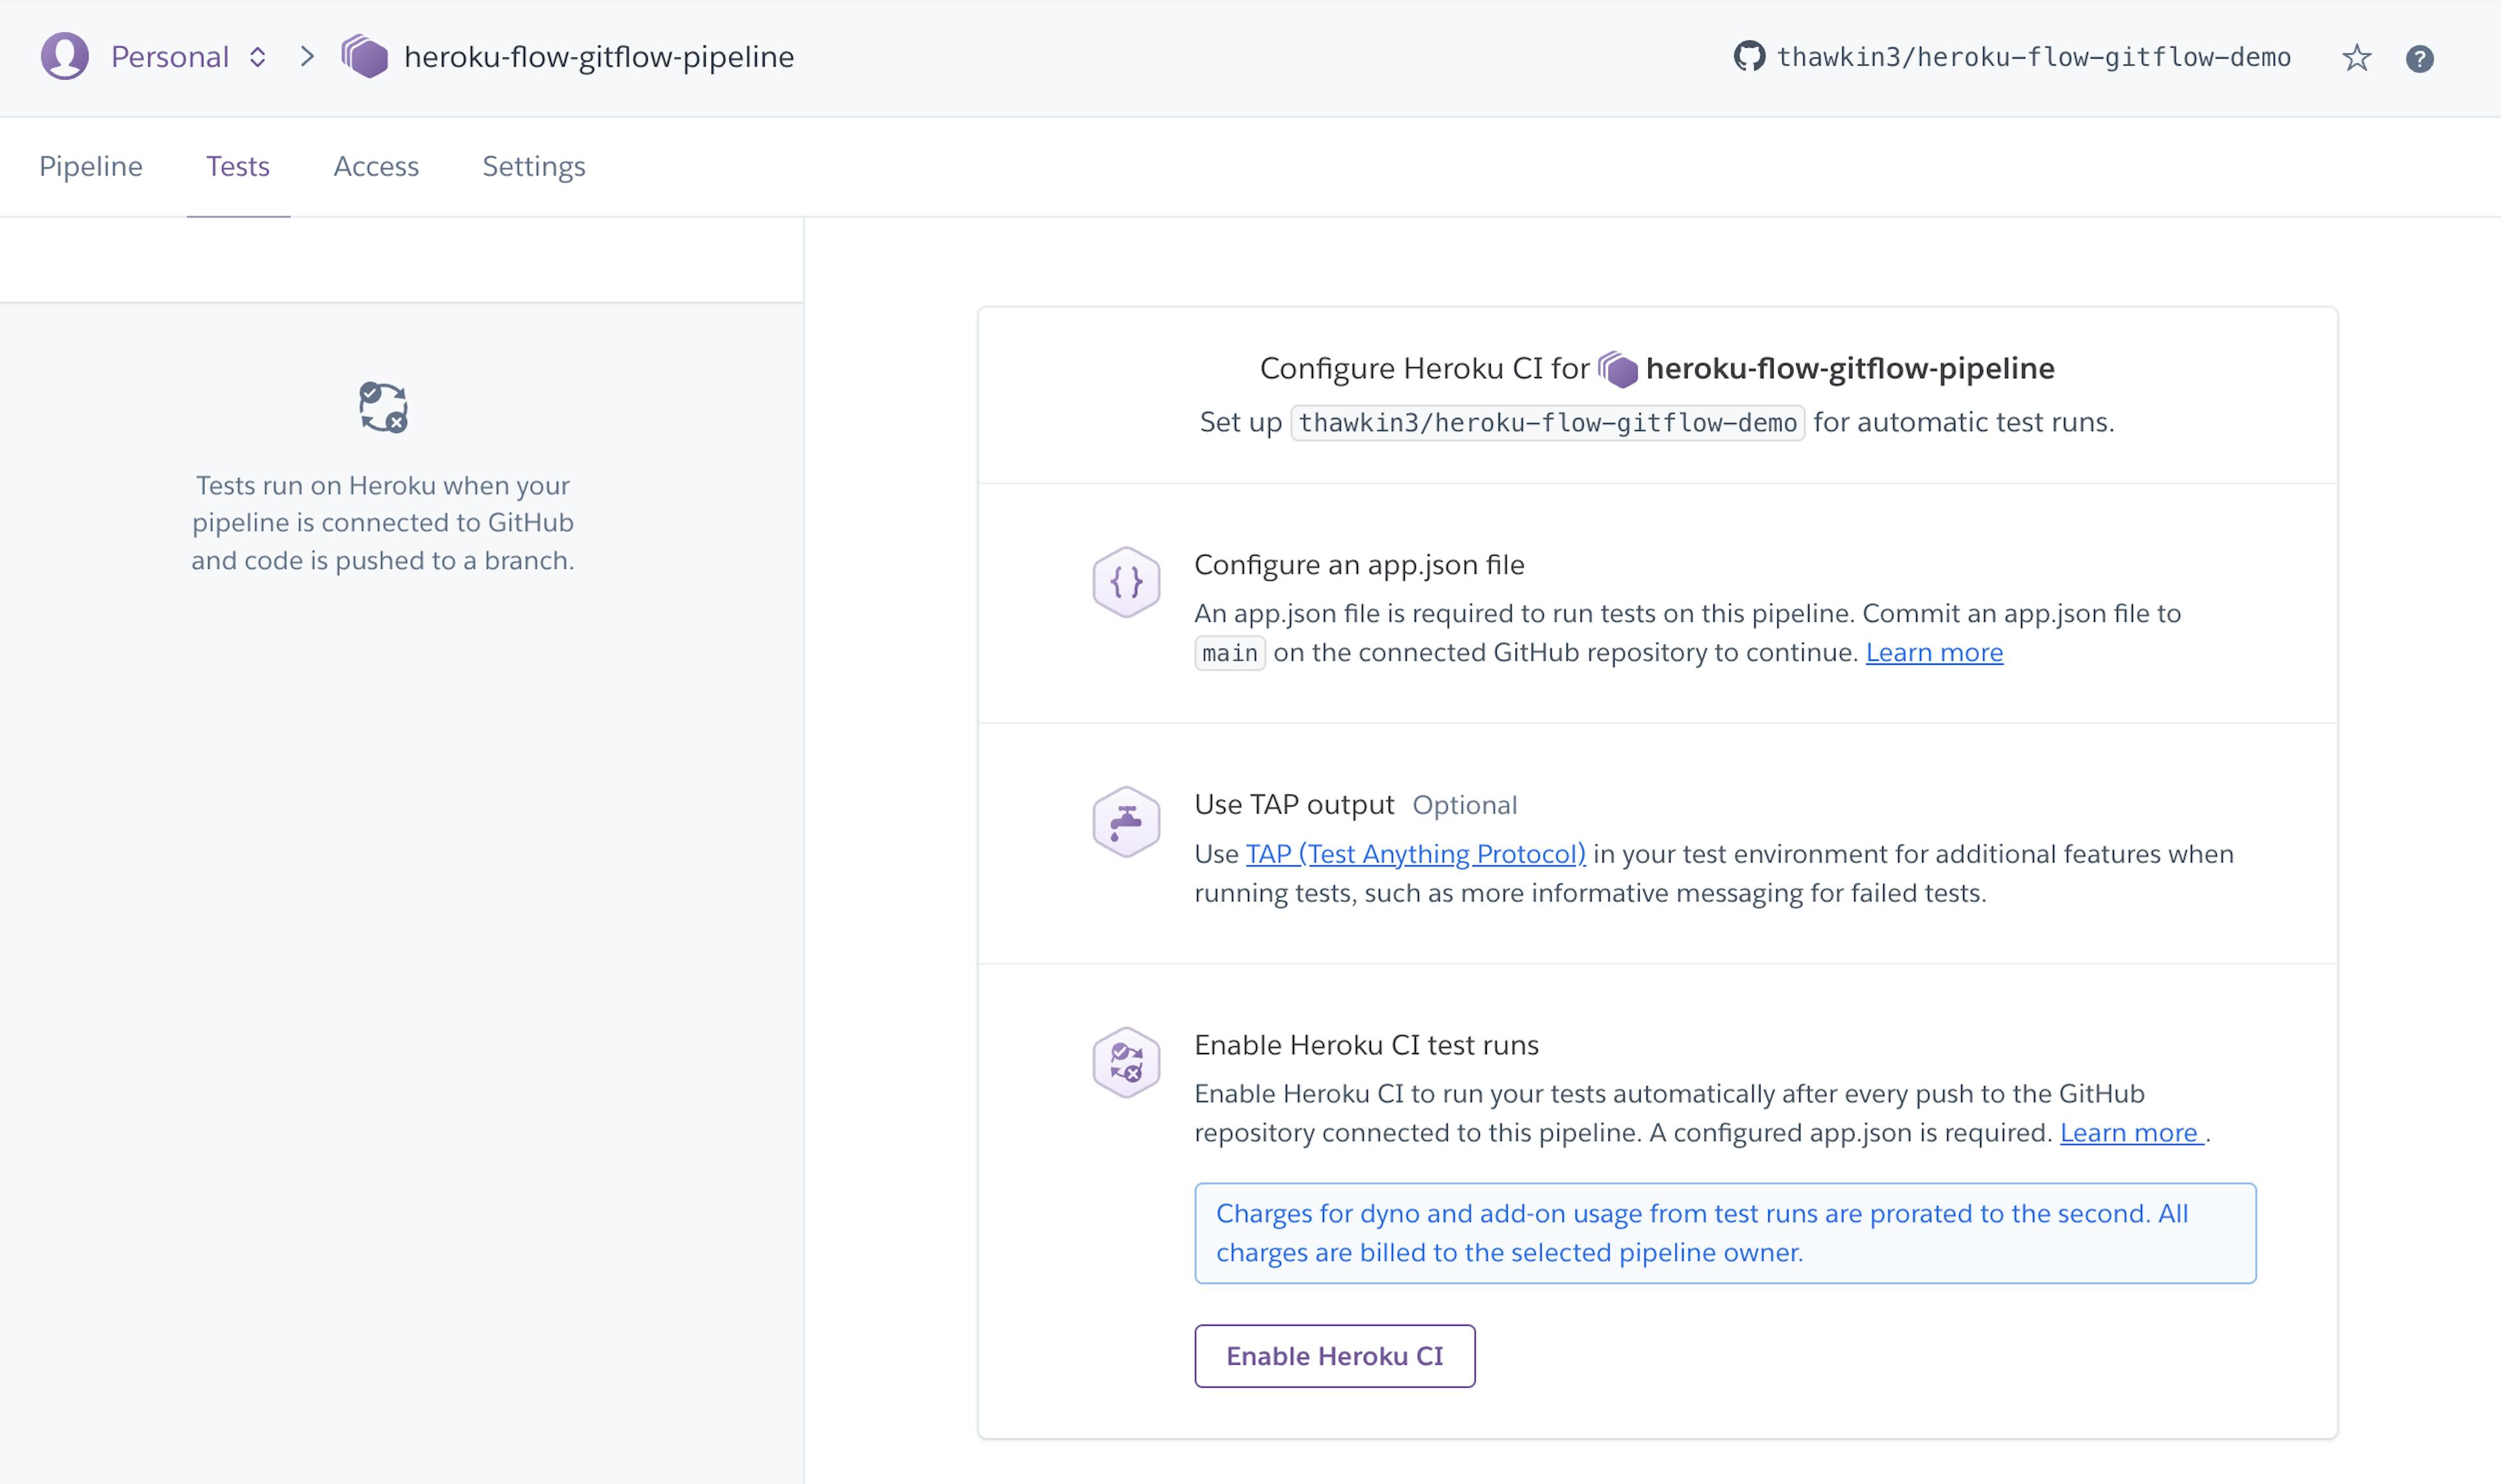Click bold heroku-flow-gitflow-pipeline name in card heading
Image resolution: width=2501 pixels, height=1484 pixels.
point(1850,368)
